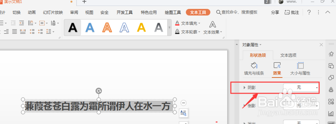Image resolution: width=336 pixels, height=124 pixels.
Task: Open the text effects (文本效果) menu
Action: pos(213,27)
